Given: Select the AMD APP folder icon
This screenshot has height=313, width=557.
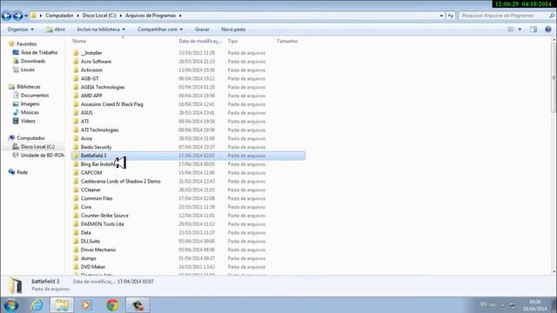Looking at the screenshot, I should coord(76,96).
